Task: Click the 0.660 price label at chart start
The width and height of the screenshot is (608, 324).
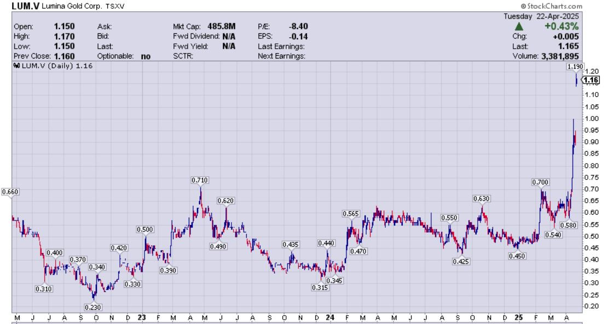Action: pyautogui.click(x=10, y=192)
